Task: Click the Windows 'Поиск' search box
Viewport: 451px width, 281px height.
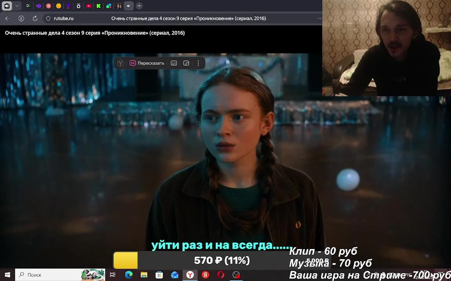Action: coord(60,275)
